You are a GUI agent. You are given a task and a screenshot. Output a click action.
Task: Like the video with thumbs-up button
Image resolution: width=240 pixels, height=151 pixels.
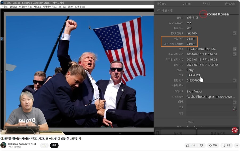click(x=191, y=145)
